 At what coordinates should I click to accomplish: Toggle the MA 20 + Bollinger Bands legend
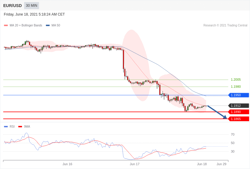(23, 25)
